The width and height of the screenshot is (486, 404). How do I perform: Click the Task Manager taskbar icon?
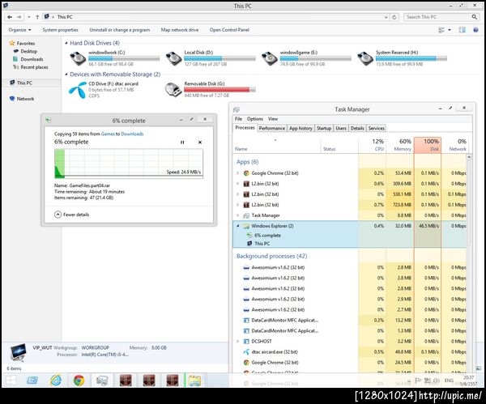tap(102, 381)
